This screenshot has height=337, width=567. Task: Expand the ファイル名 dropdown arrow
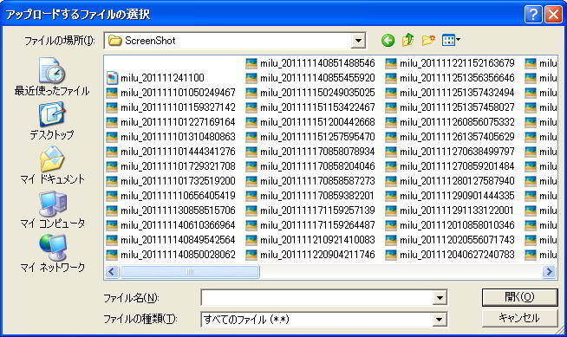440,298
